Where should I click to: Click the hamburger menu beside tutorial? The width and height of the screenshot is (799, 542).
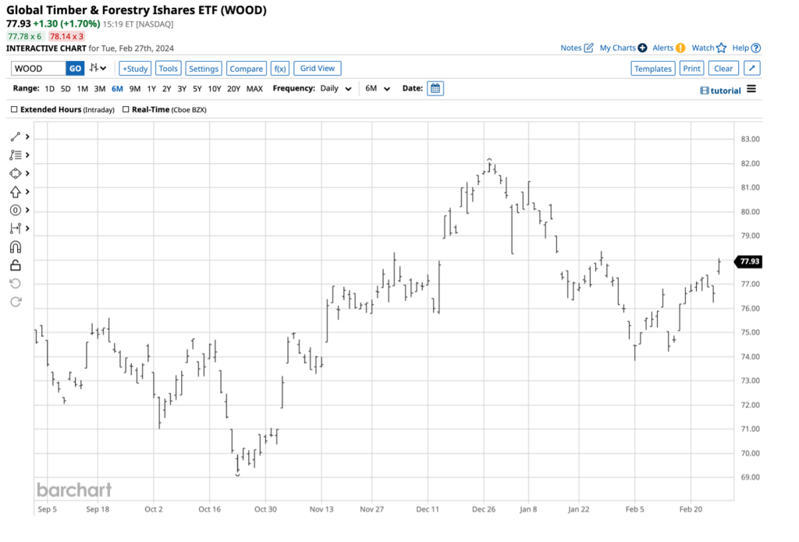[x=751, y=89]
